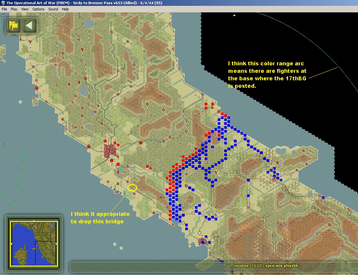Open the Play menu

point(14,9)
